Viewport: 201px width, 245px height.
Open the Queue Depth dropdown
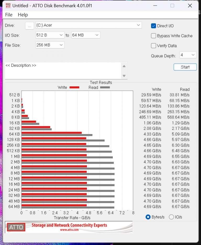(x=188, y=55)
